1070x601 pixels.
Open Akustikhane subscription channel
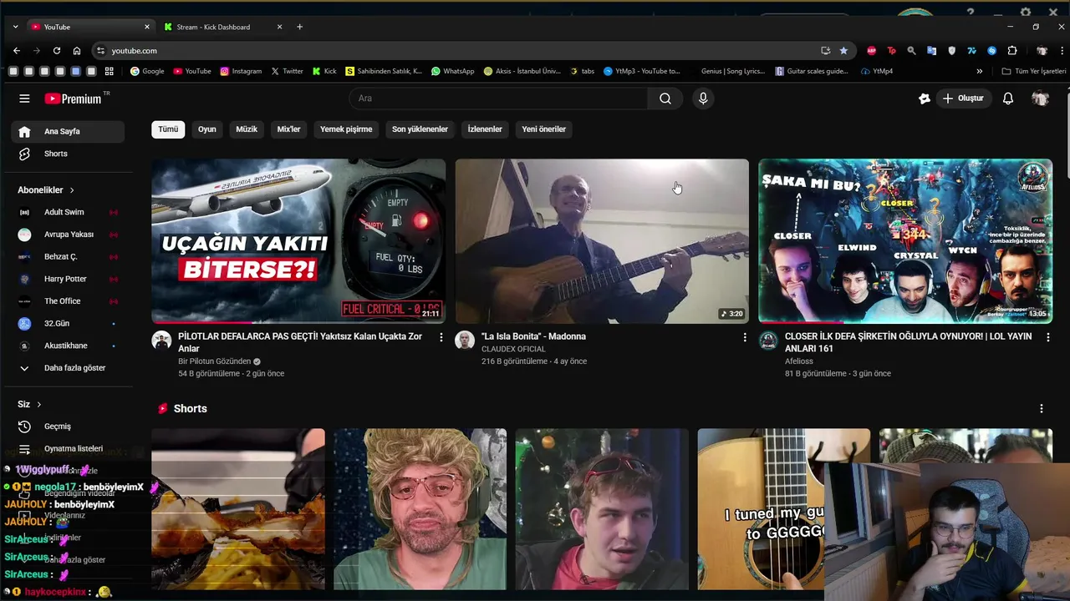(68, 346)
